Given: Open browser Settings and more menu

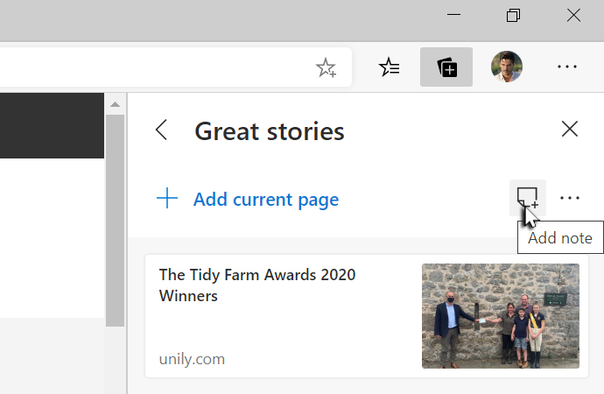Looking at the screenshot, I should (x=566, y=67).
